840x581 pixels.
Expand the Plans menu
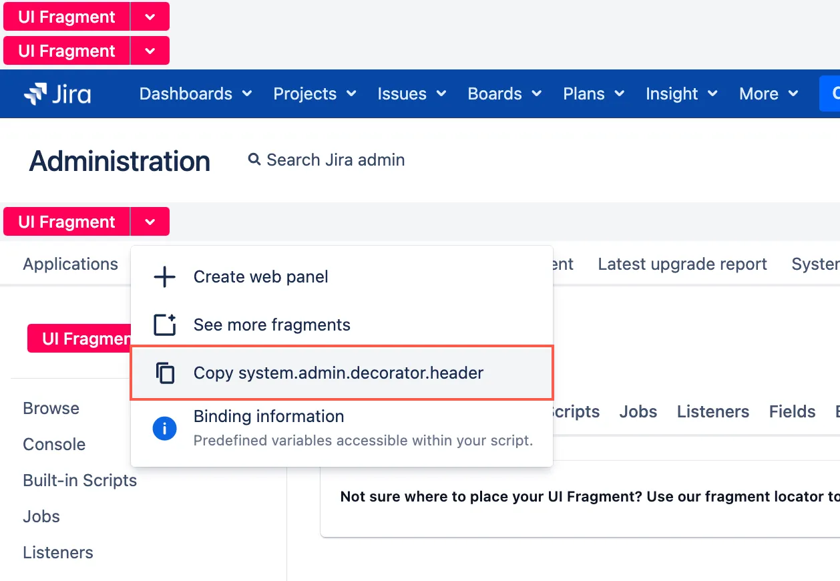pos(594,94)
